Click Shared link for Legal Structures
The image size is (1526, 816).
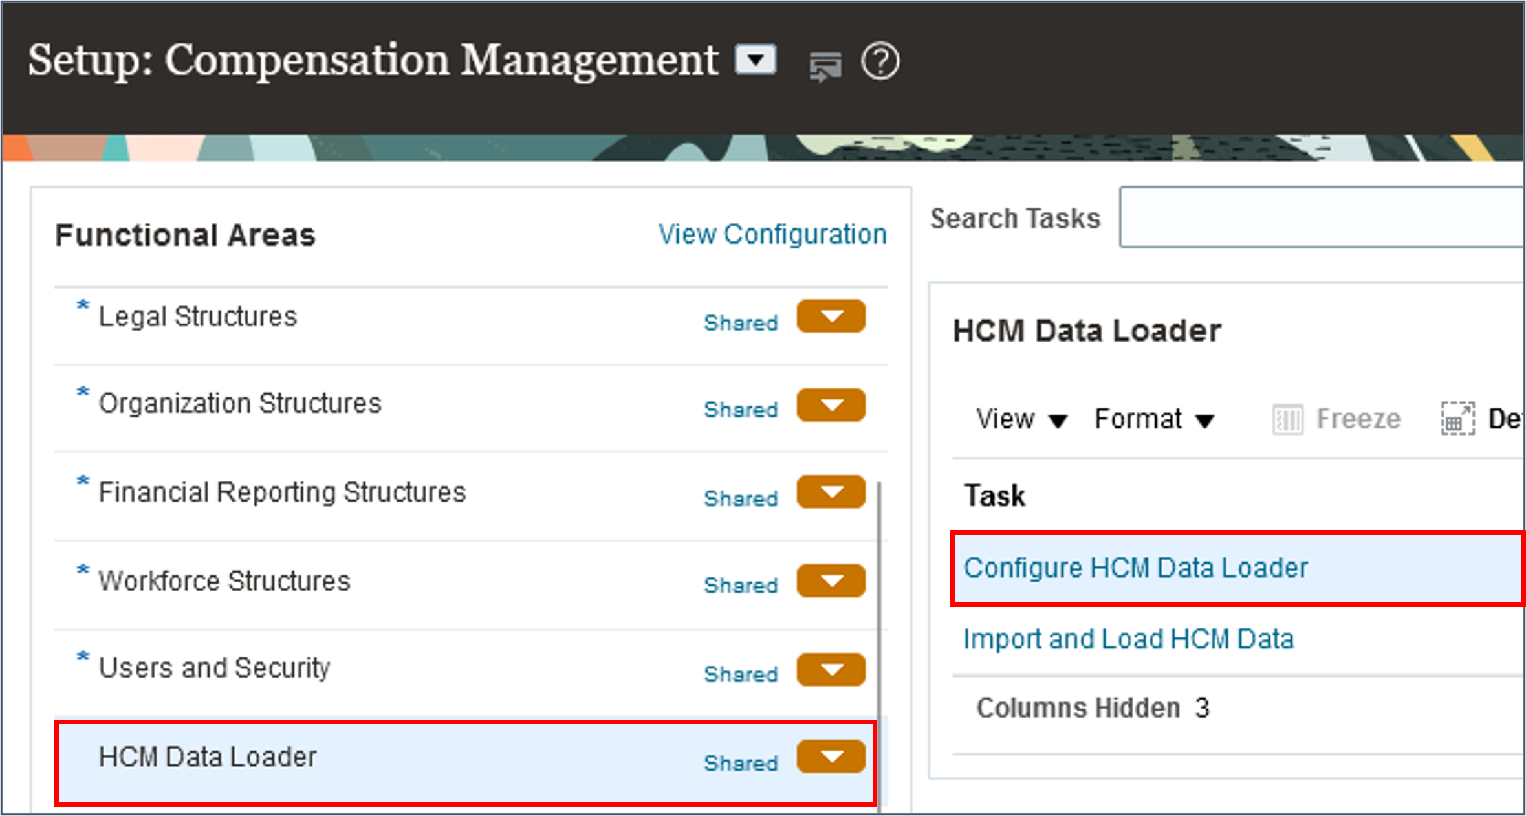pyautogui.click(x=741, y=322)
